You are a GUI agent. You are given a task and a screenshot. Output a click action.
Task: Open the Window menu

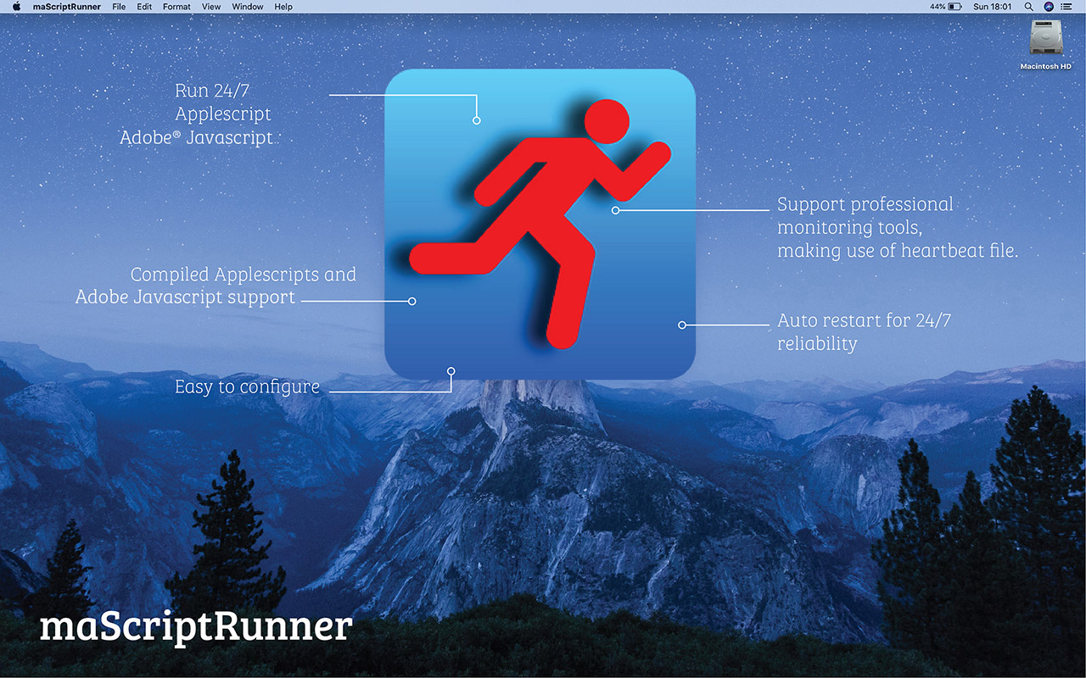click(x=247, y=7)
